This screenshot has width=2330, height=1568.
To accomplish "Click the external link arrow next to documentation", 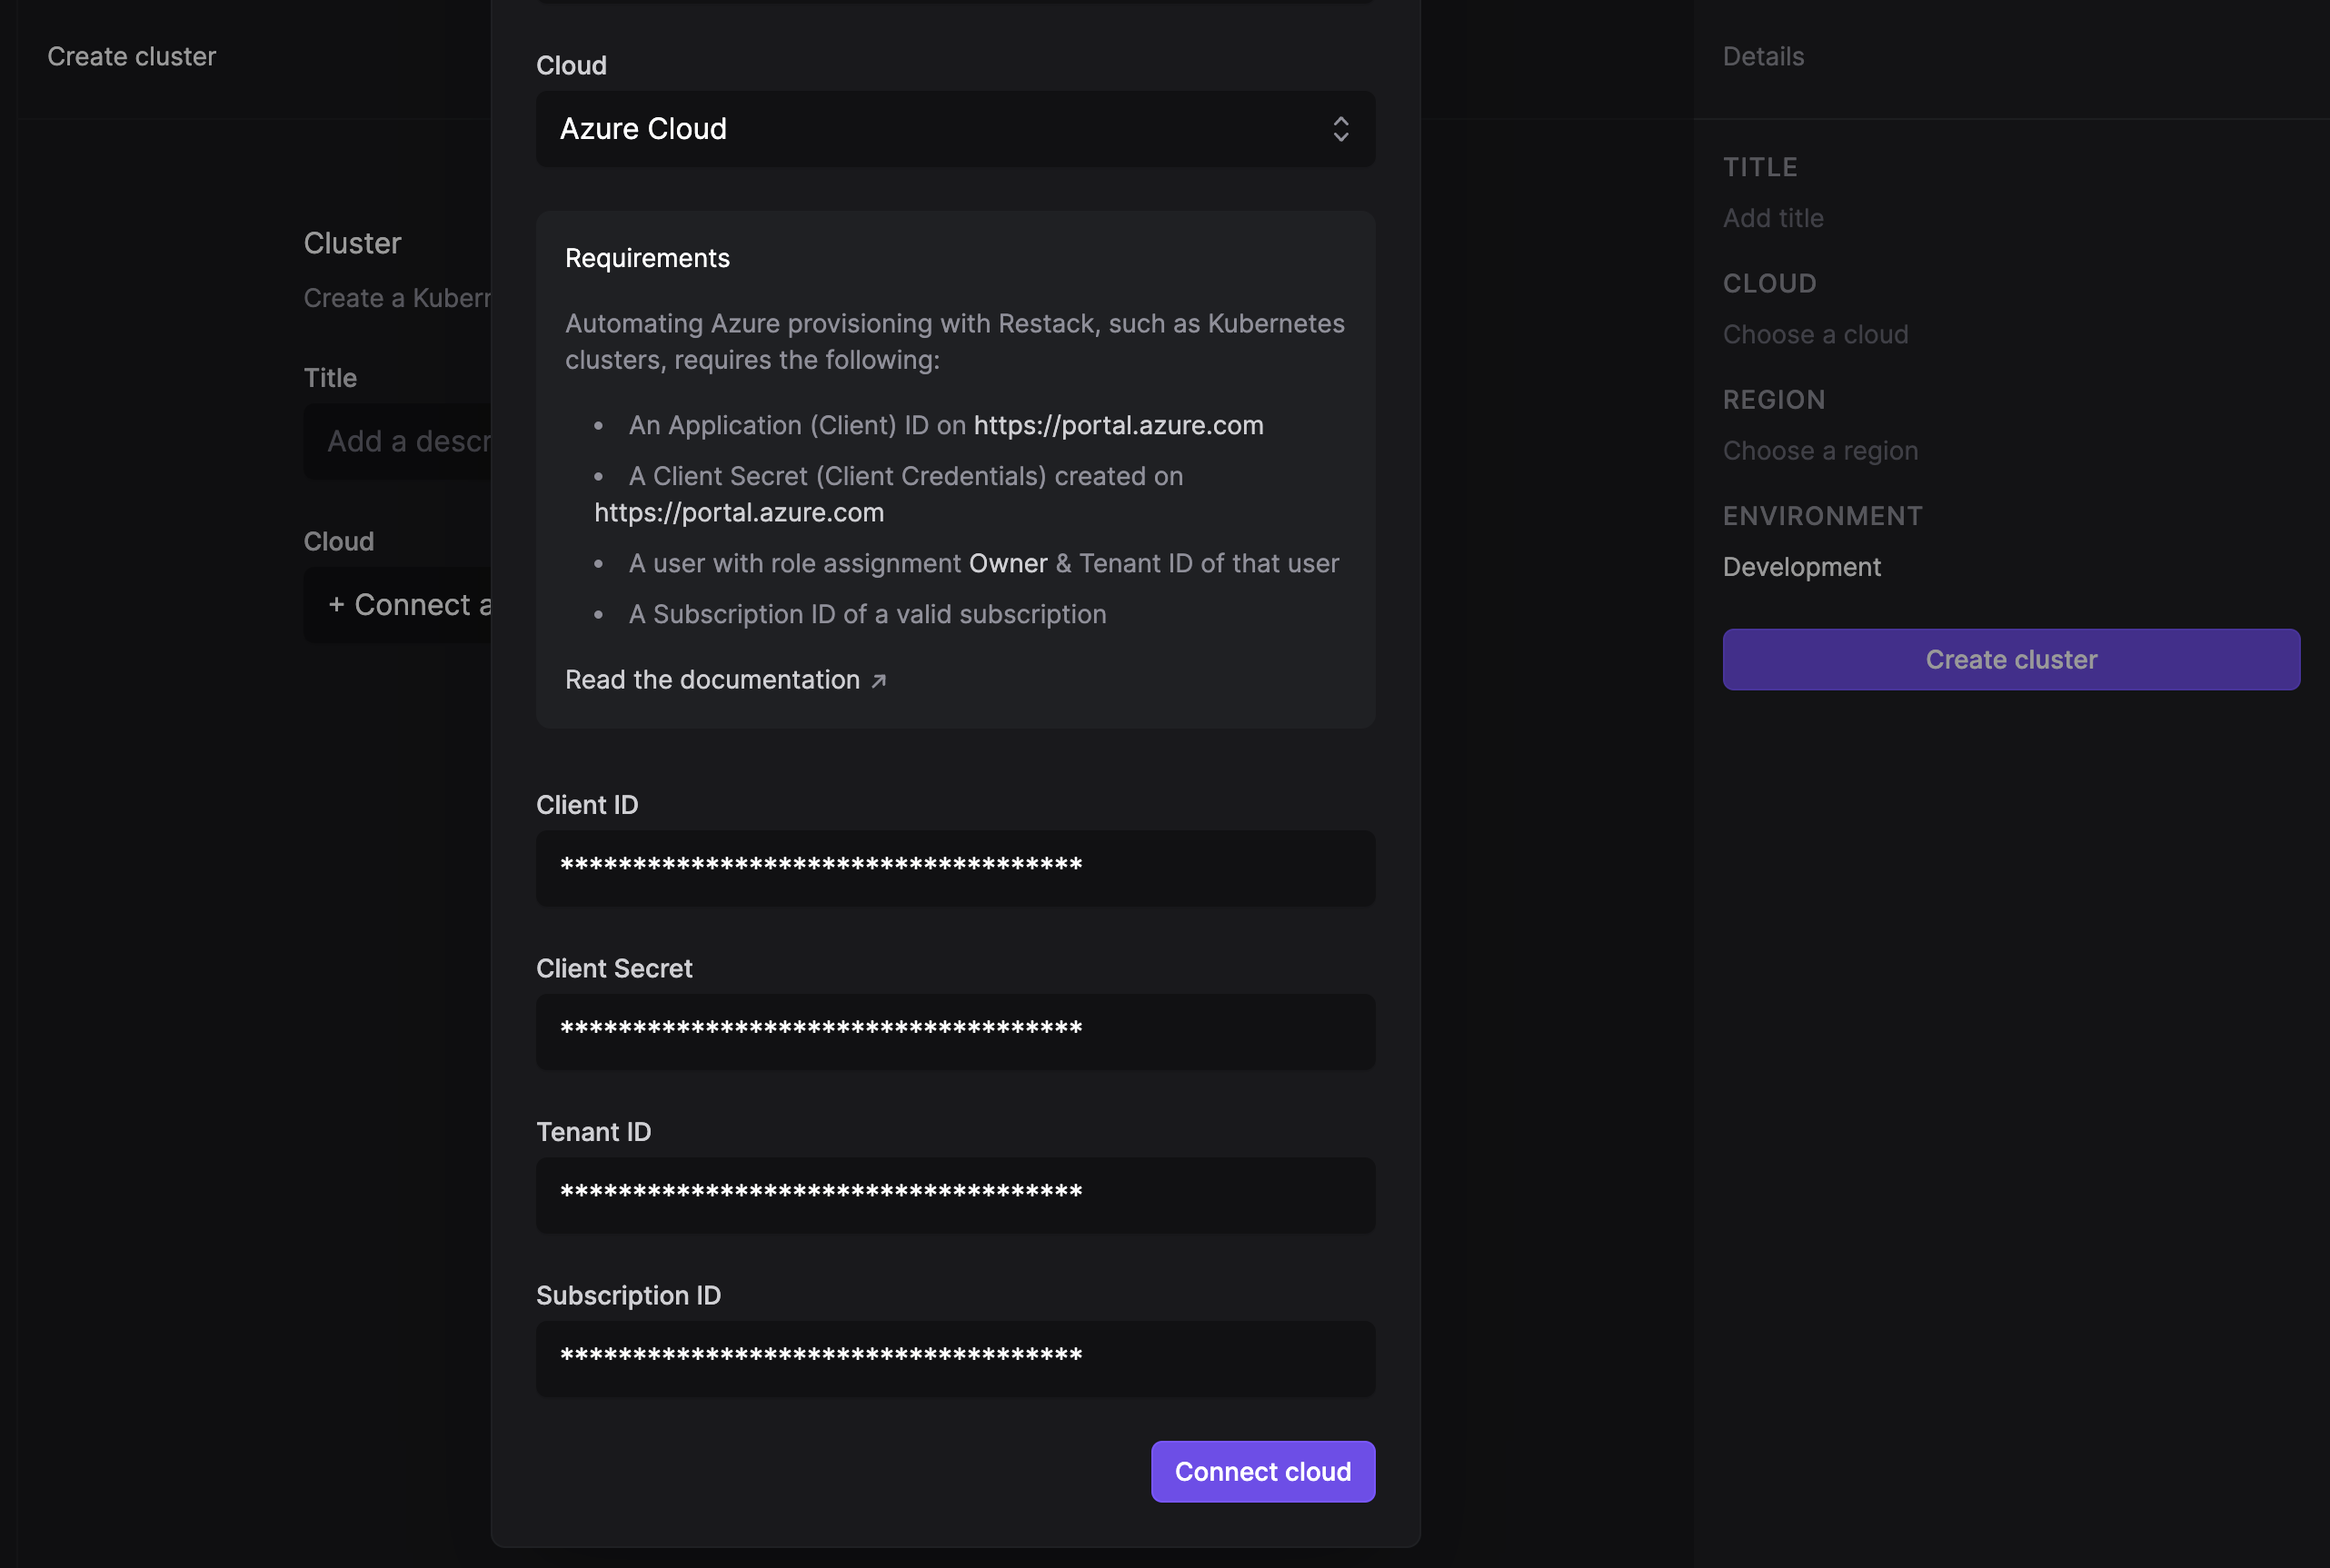I will pyautogui.click(x=878, y=680).
